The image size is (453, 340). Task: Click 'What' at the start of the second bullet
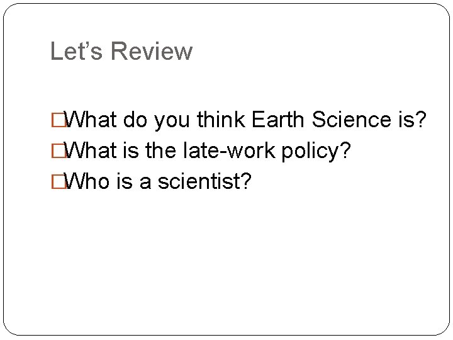point(91,150)
